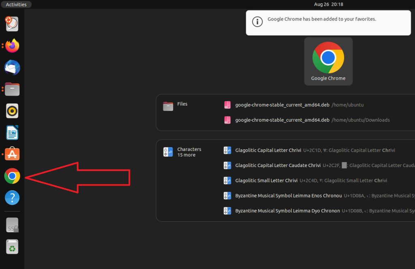
Task: Open the Chrome deb file in Downloads
Action: [284, 120]
